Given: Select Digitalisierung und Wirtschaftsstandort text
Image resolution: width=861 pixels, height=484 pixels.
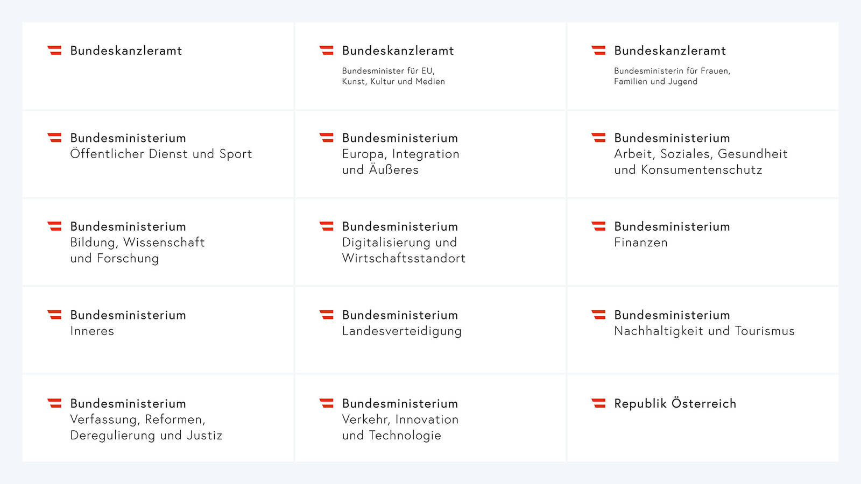Looking at the screenshot, I should pos(404,250).
